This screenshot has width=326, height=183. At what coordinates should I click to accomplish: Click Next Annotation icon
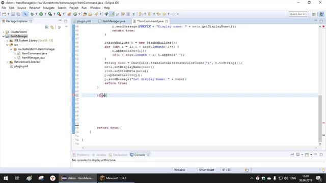tap(141, 14)
